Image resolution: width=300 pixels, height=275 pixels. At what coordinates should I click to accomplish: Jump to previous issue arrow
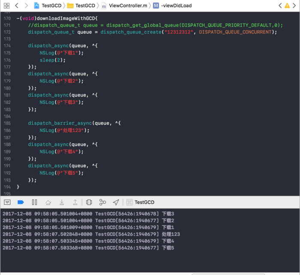280,6
